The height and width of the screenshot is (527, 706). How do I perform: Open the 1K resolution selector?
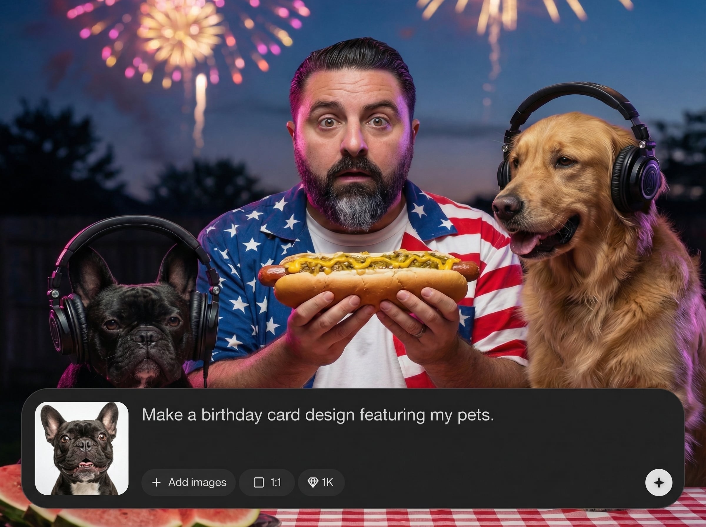click(321, 482)
